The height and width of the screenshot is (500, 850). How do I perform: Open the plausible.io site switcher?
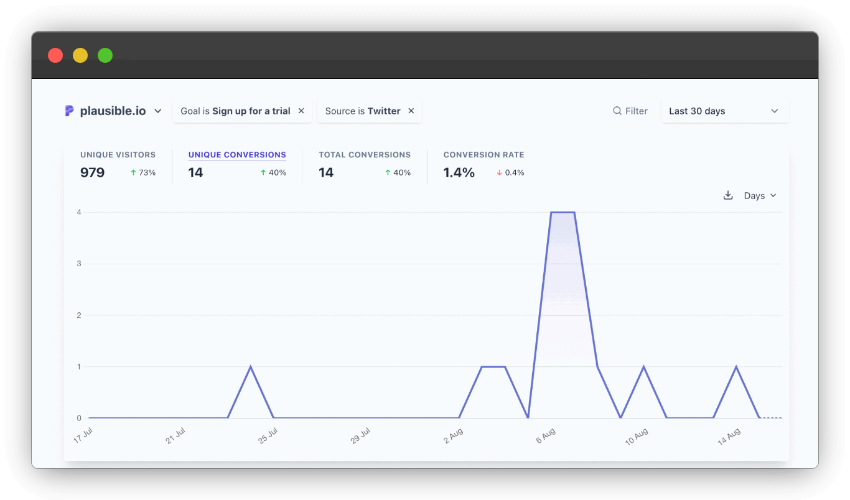pos(157,111)
